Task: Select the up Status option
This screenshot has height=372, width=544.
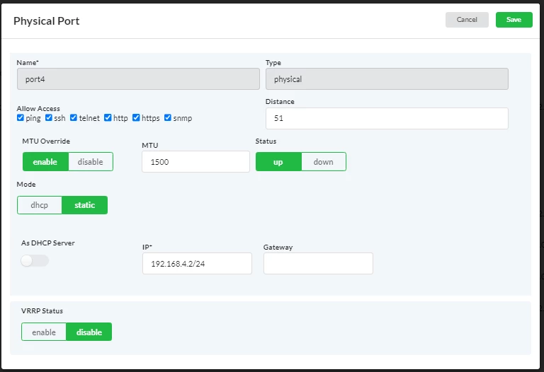Action: click(278, 162)
